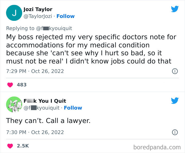Click the info icon on the reply tweet

(175, 132)
